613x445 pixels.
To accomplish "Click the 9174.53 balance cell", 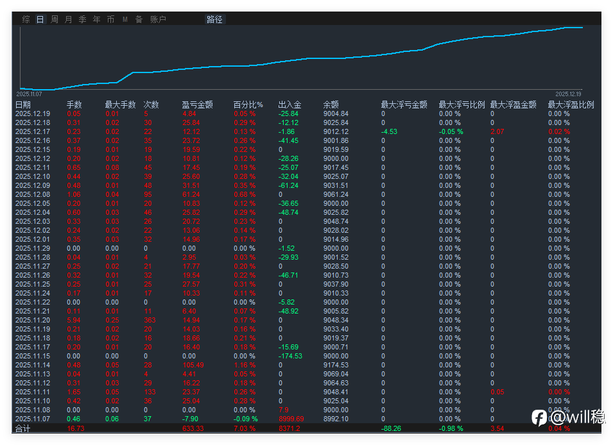I will [x=336, y=365].
